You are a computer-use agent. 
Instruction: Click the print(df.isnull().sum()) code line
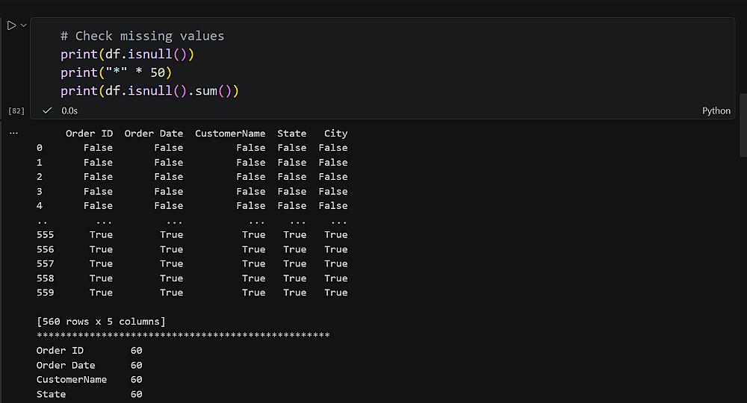coord(149,90)
